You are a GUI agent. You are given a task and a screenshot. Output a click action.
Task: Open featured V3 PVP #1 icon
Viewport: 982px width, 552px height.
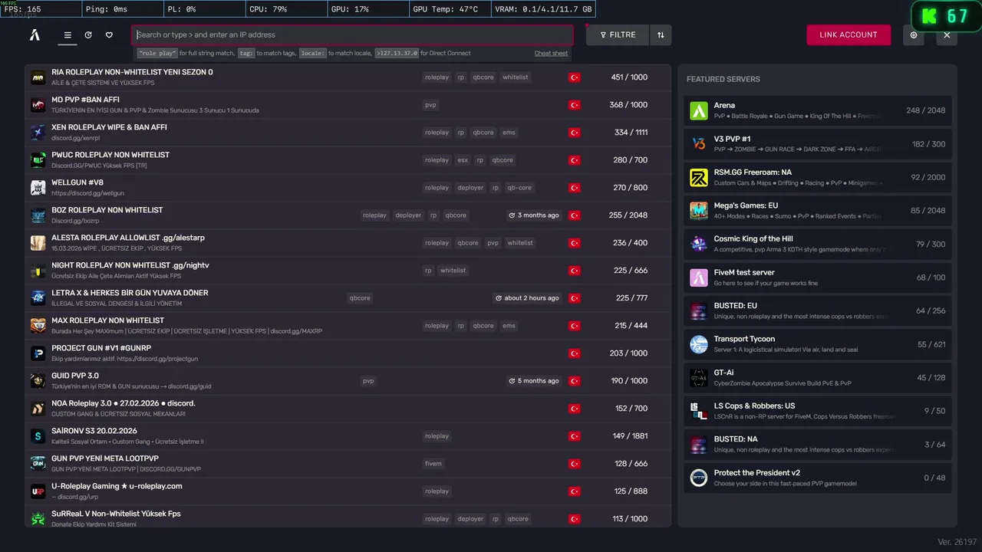point(699,144)
